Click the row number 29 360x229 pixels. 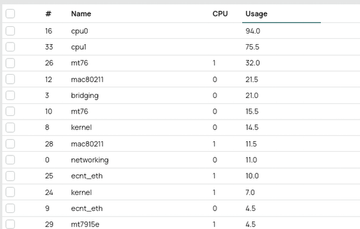click(x=49, y=224)
